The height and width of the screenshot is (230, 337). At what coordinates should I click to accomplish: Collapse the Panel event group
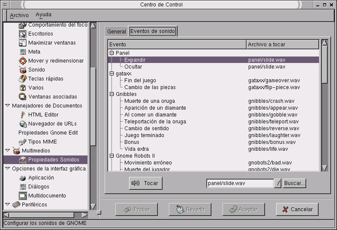coord(111,53)
